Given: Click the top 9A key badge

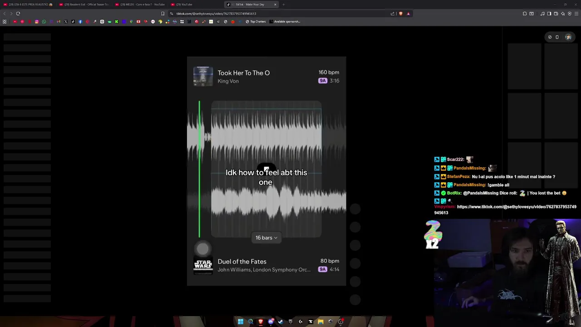Looking at the screenshot, I should pyautogui.click(x=323, y=81).
